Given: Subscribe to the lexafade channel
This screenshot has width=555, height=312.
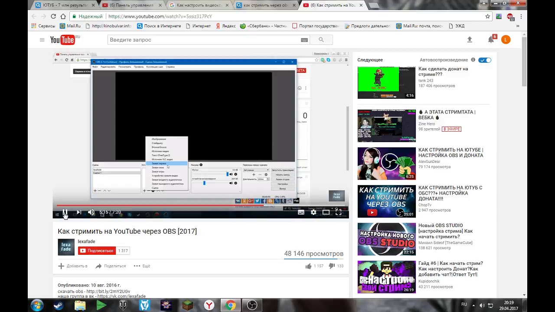Looking at the screenshot, I should point(97,250).
